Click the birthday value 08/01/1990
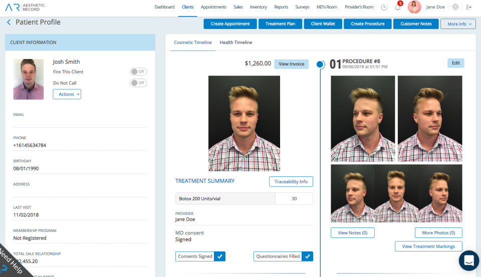 pos(26,168)
